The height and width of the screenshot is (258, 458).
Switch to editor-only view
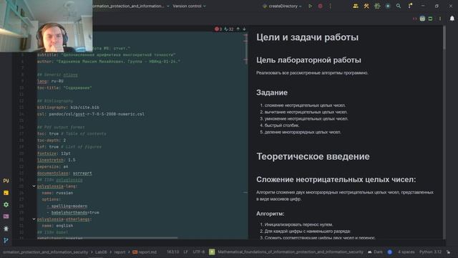(414, 19)
